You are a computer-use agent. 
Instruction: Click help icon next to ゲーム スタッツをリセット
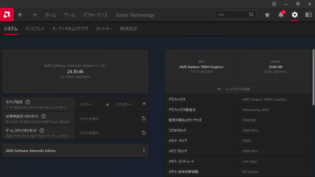[x=42, y=131]
